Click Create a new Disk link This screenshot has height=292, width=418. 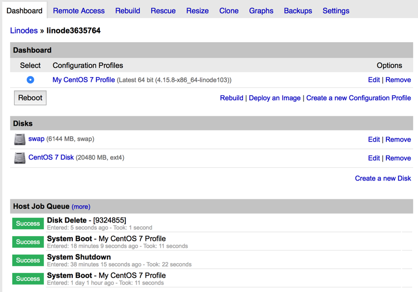coord(383,178)
